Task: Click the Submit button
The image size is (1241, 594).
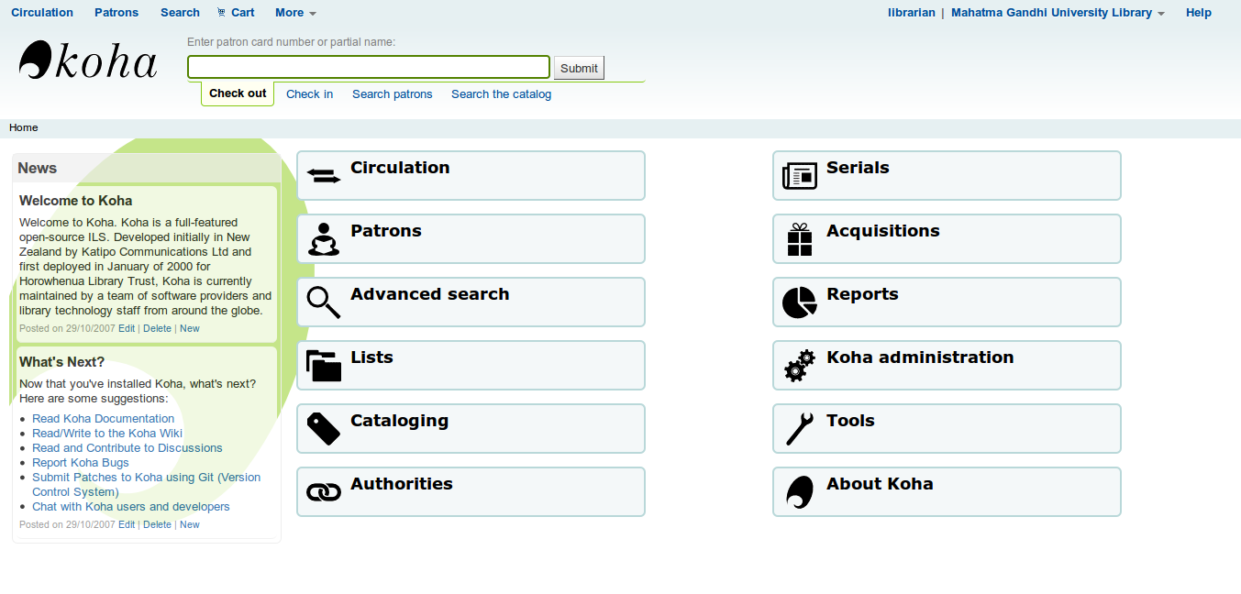Action: click(579, 68)
